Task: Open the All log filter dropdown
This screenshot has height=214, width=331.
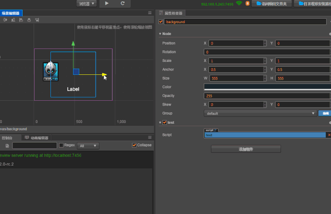Action: pyautogui.click(x=88, y=145)
